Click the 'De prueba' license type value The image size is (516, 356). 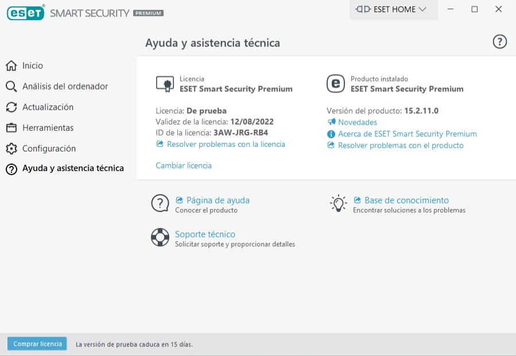[206, 111]
